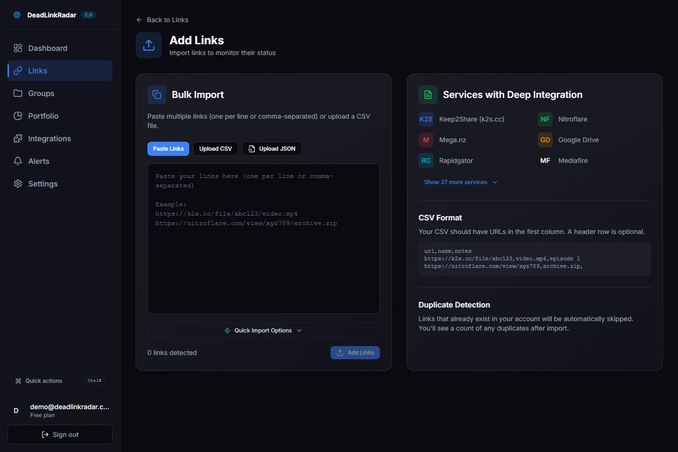Image resolution: width=678 pixels, height=452 pixels.
Task: Click the Keep2Share K2S service badge
Action: pos(426,119)
